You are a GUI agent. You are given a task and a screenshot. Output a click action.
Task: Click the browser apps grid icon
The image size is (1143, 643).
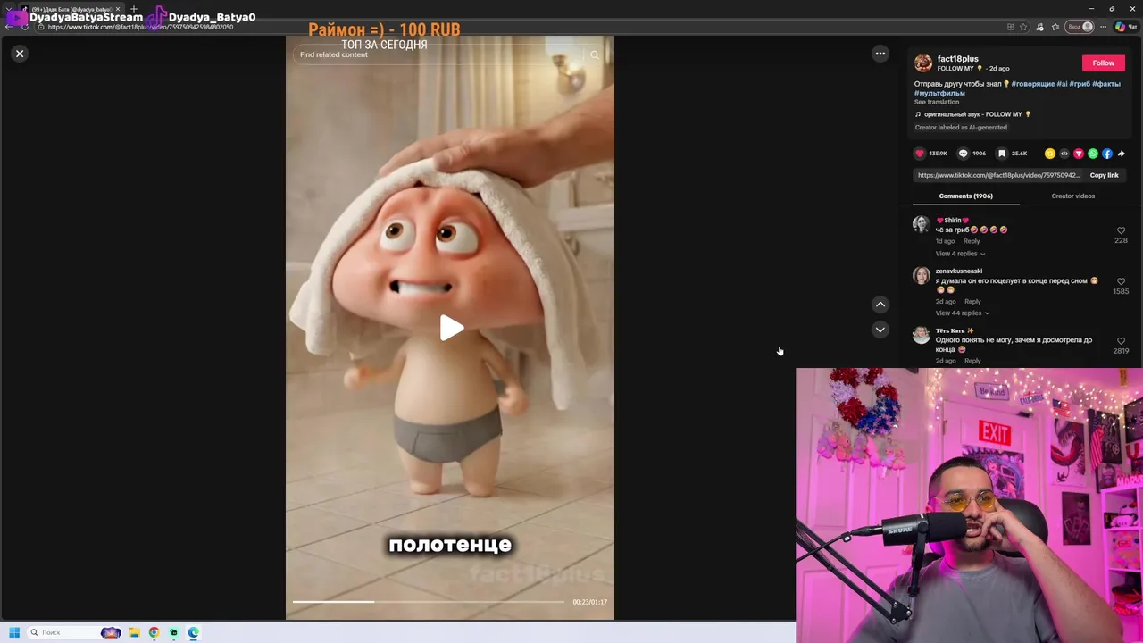1010,27
